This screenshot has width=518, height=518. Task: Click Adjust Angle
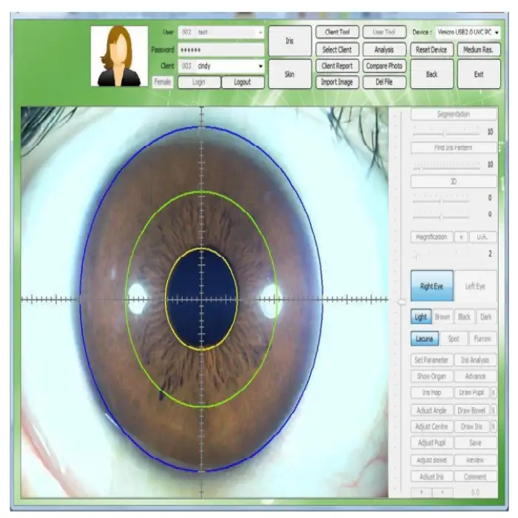[x=431, y=410]
